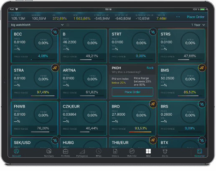This screenshot has height=171, width=216.
Task: Click 'below 20%' Phinom Index text
Action: point(119,83)
